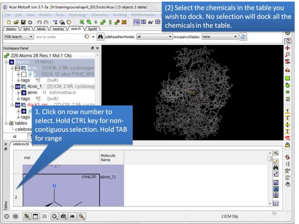Viewport: 299px width, 224px height.
Task: Click the undo arrow icon
Action: click(x=39, y=22)
